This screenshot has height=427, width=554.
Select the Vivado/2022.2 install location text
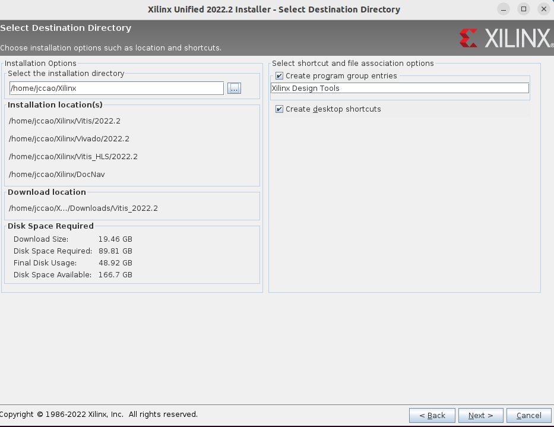click(x=69, y=138)
